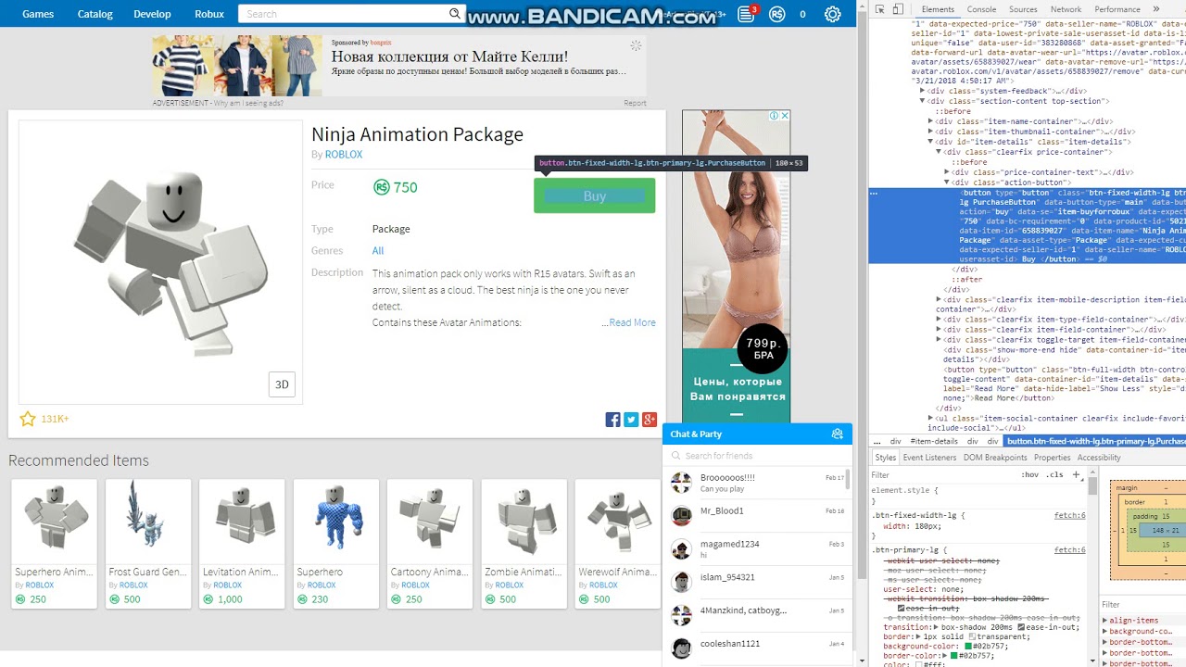Open Catalog in Roblox navbar

tap(95, 14)
